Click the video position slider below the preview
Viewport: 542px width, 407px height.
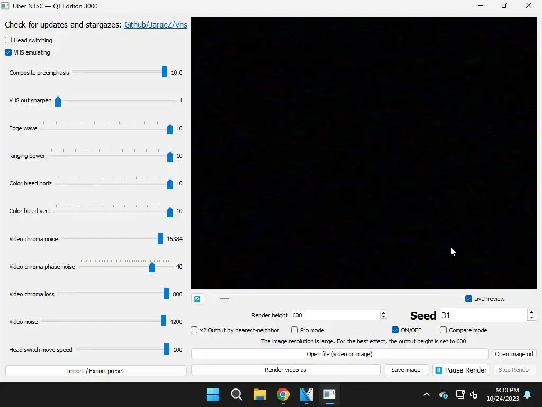pyautogui.click(x=224, y=299)
